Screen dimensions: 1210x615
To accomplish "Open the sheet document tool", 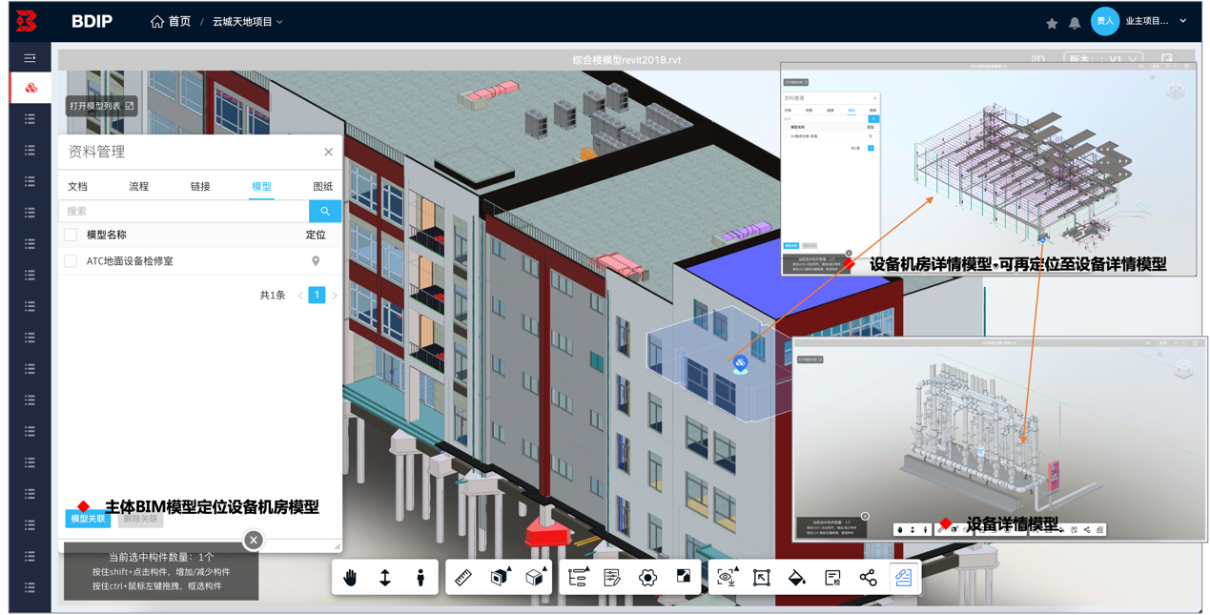I will [x=832, y=577].
